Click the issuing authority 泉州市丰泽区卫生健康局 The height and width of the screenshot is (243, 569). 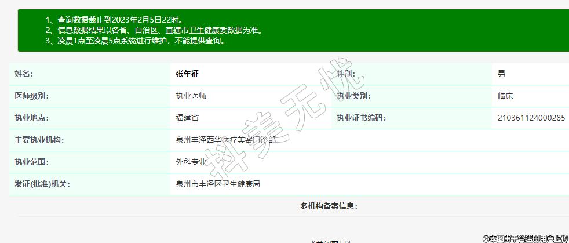coord(217,184)
